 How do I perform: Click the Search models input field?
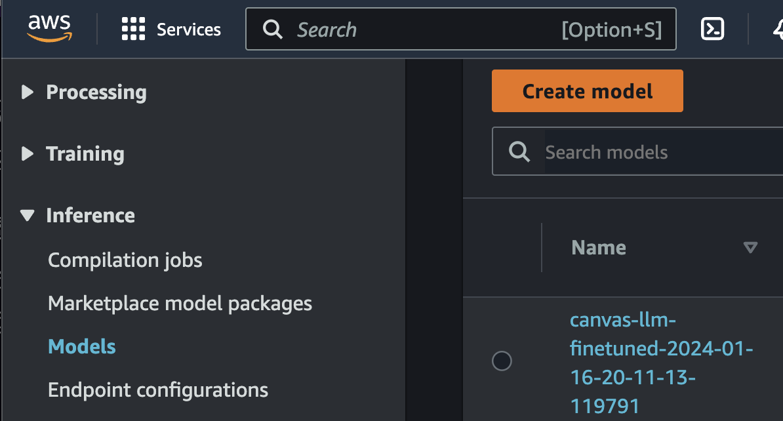656,153
